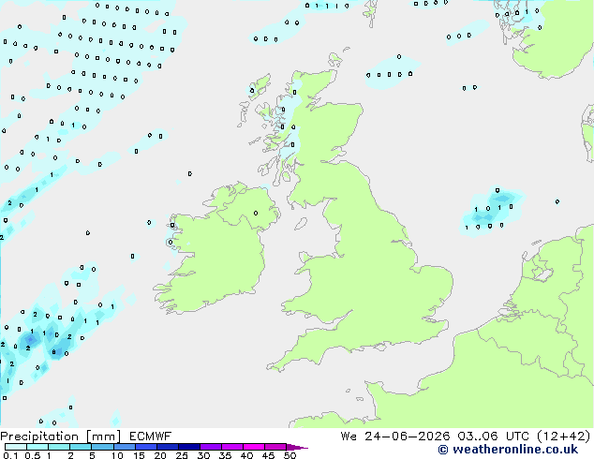Screen dimensions: 594x459
Task: Click the "0.1" legend scale label
Action: coord(10,455)
